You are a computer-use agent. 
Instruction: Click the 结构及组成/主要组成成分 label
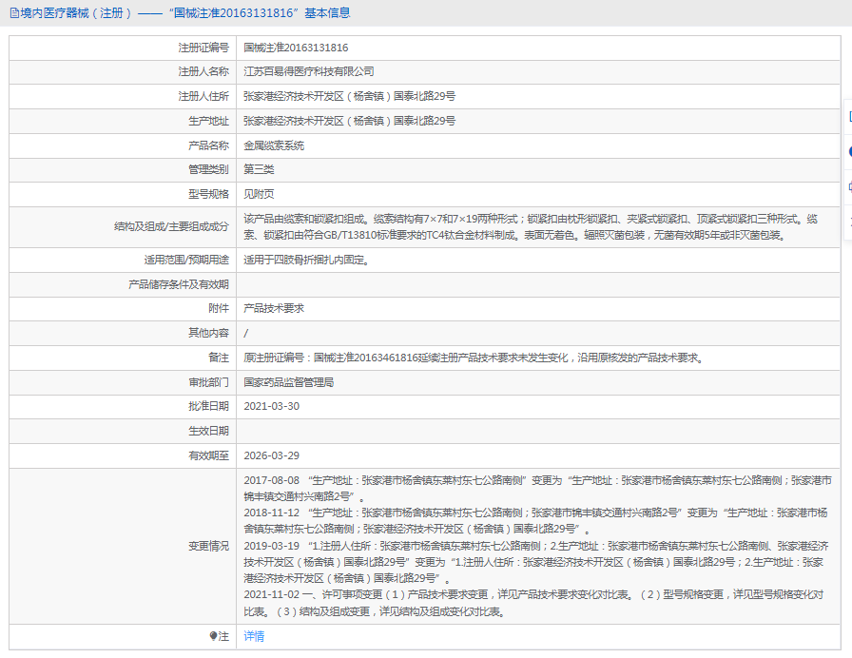[171, 226]
